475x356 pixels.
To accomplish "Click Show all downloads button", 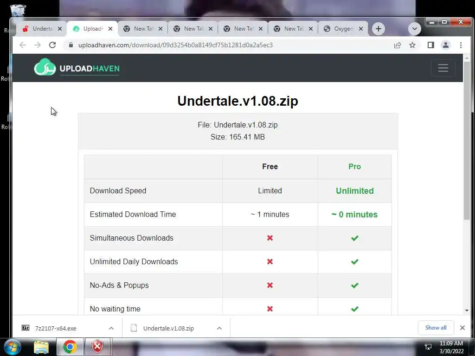I will tap(436, 328).
